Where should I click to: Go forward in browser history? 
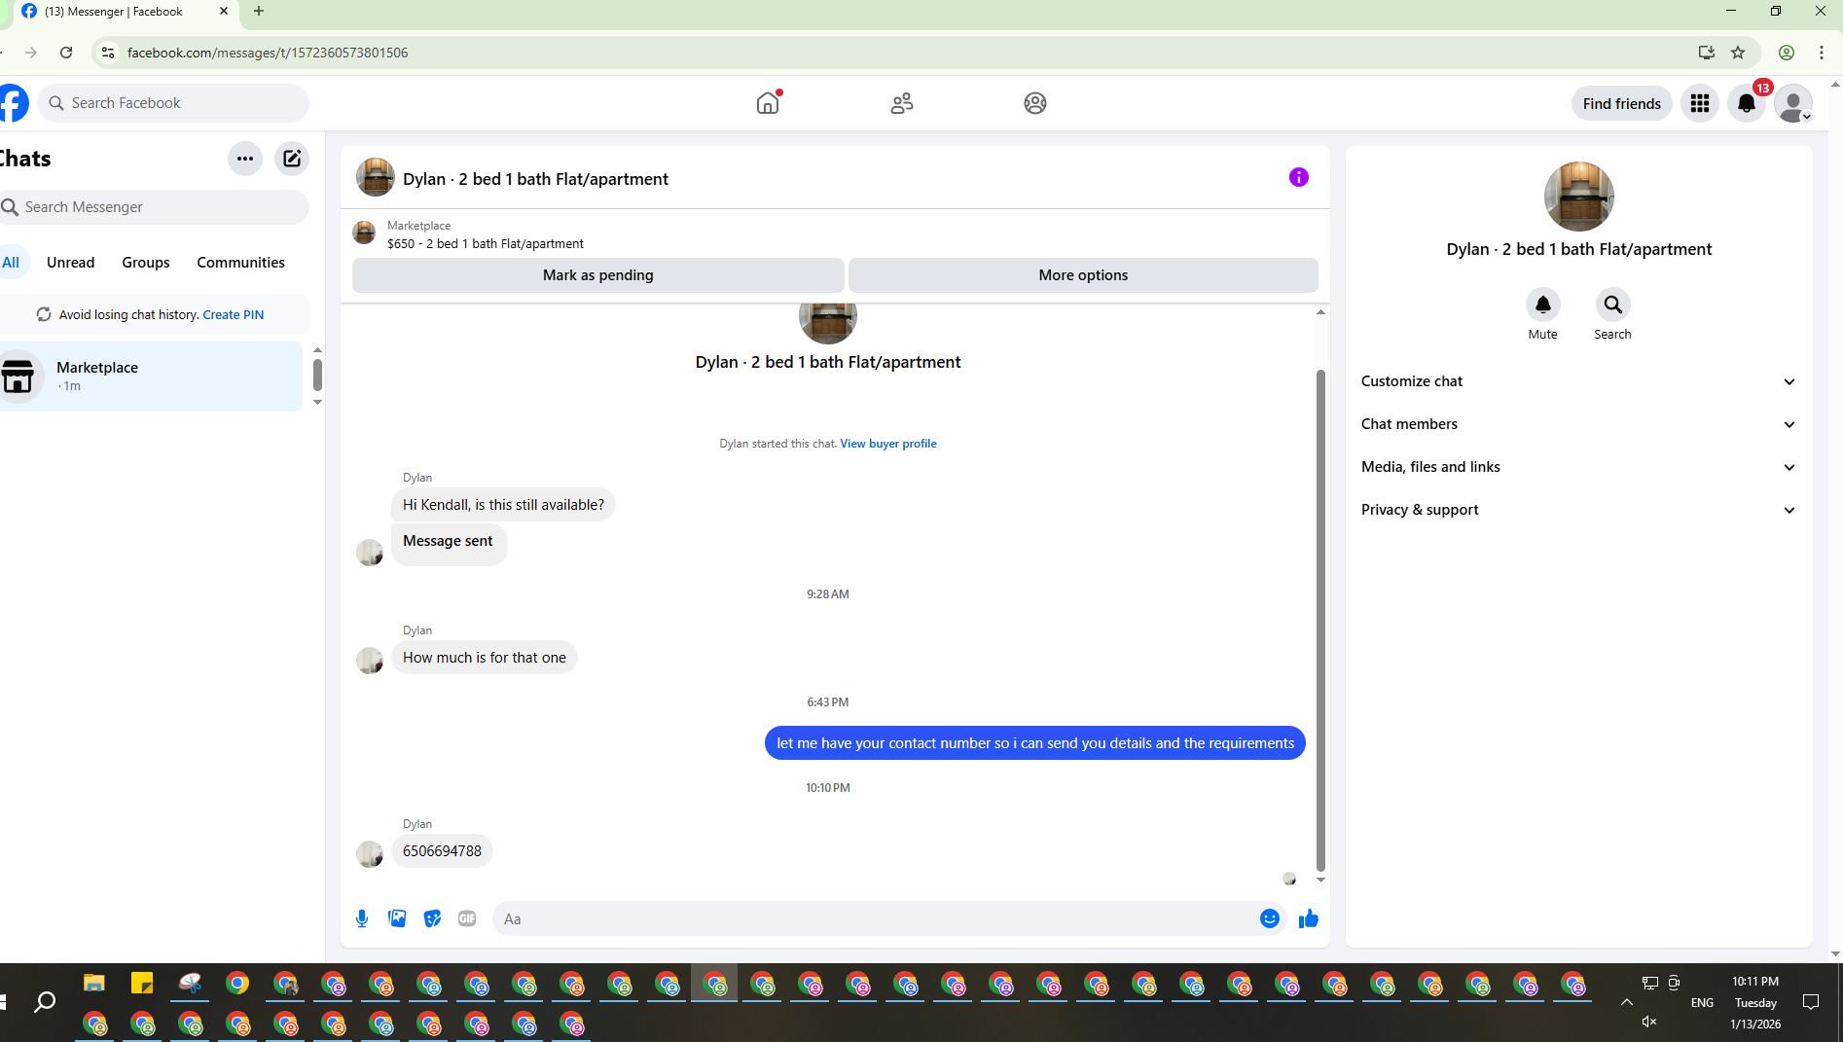31,53
